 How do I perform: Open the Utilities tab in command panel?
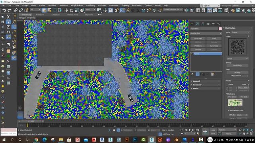(218, 24)
